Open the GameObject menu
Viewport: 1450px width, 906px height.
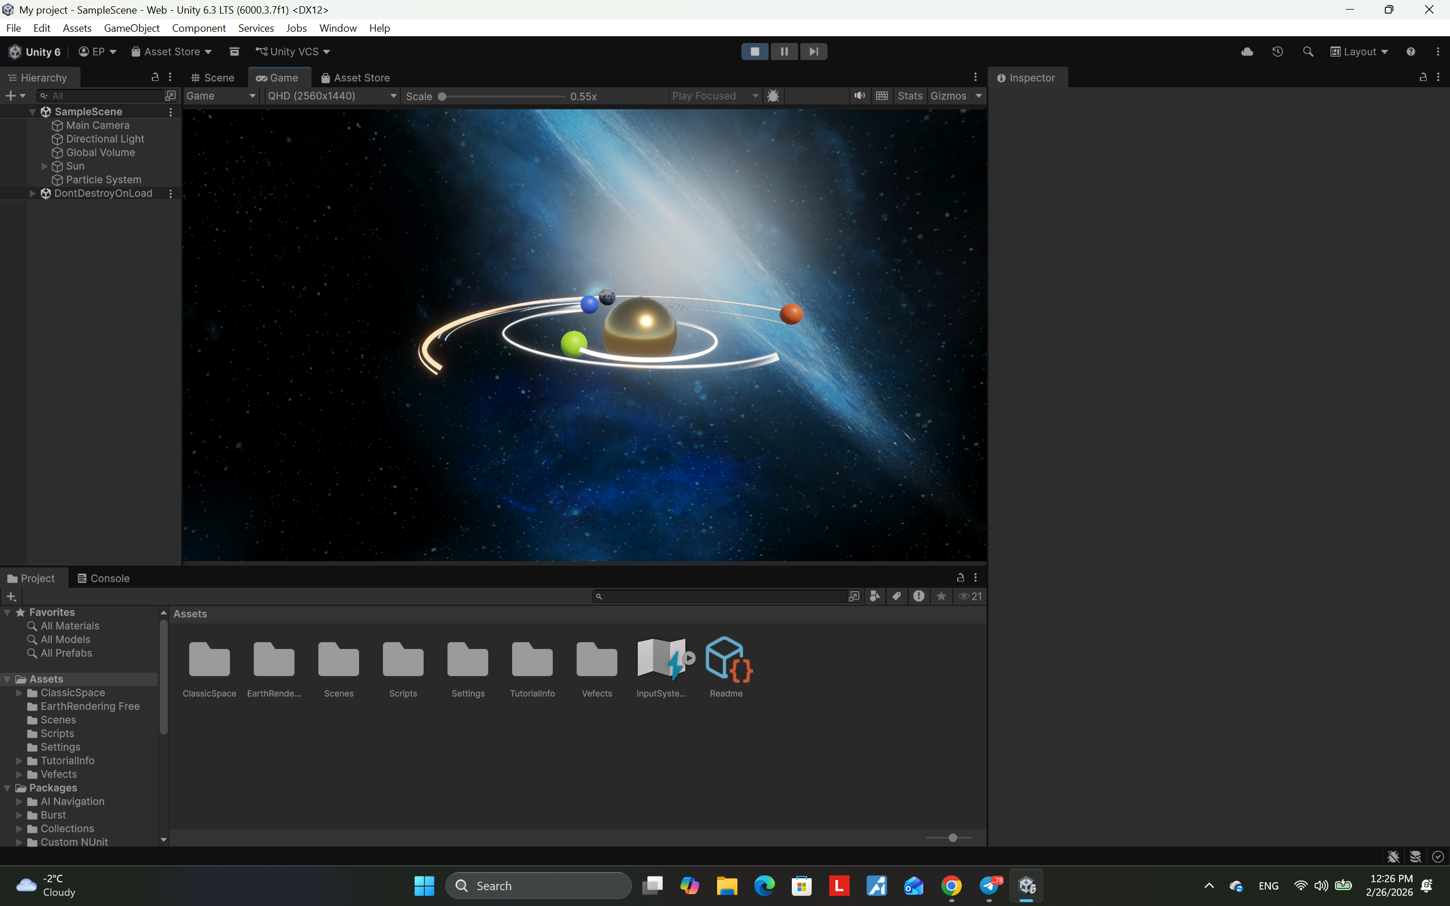(x=131, y=28)
